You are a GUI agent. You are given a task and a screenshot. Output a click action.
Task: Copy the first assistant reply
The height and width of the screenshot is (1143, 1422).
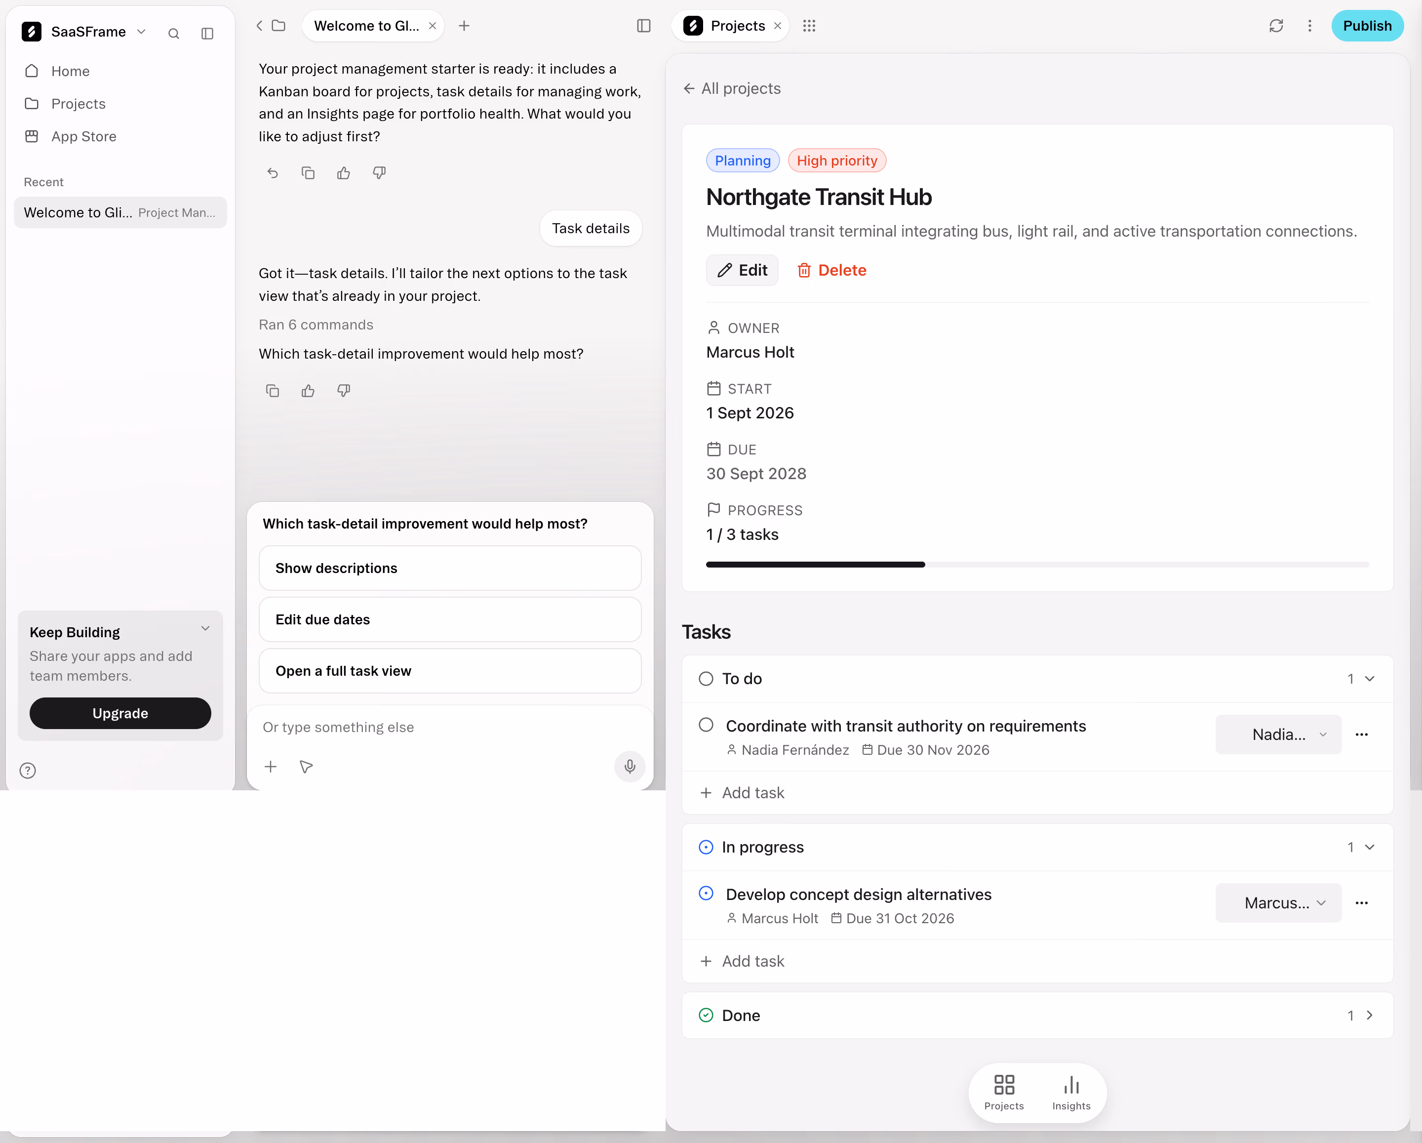click(308, 173)
